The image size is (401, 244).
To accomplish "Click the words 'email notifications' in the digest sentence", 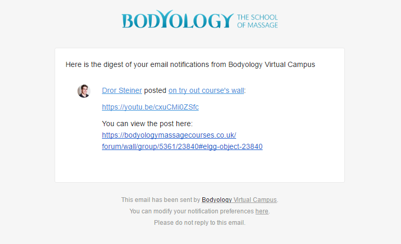I will pos(177,65).
